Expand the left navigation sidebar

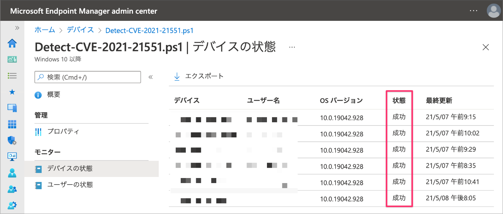[17, 28]
